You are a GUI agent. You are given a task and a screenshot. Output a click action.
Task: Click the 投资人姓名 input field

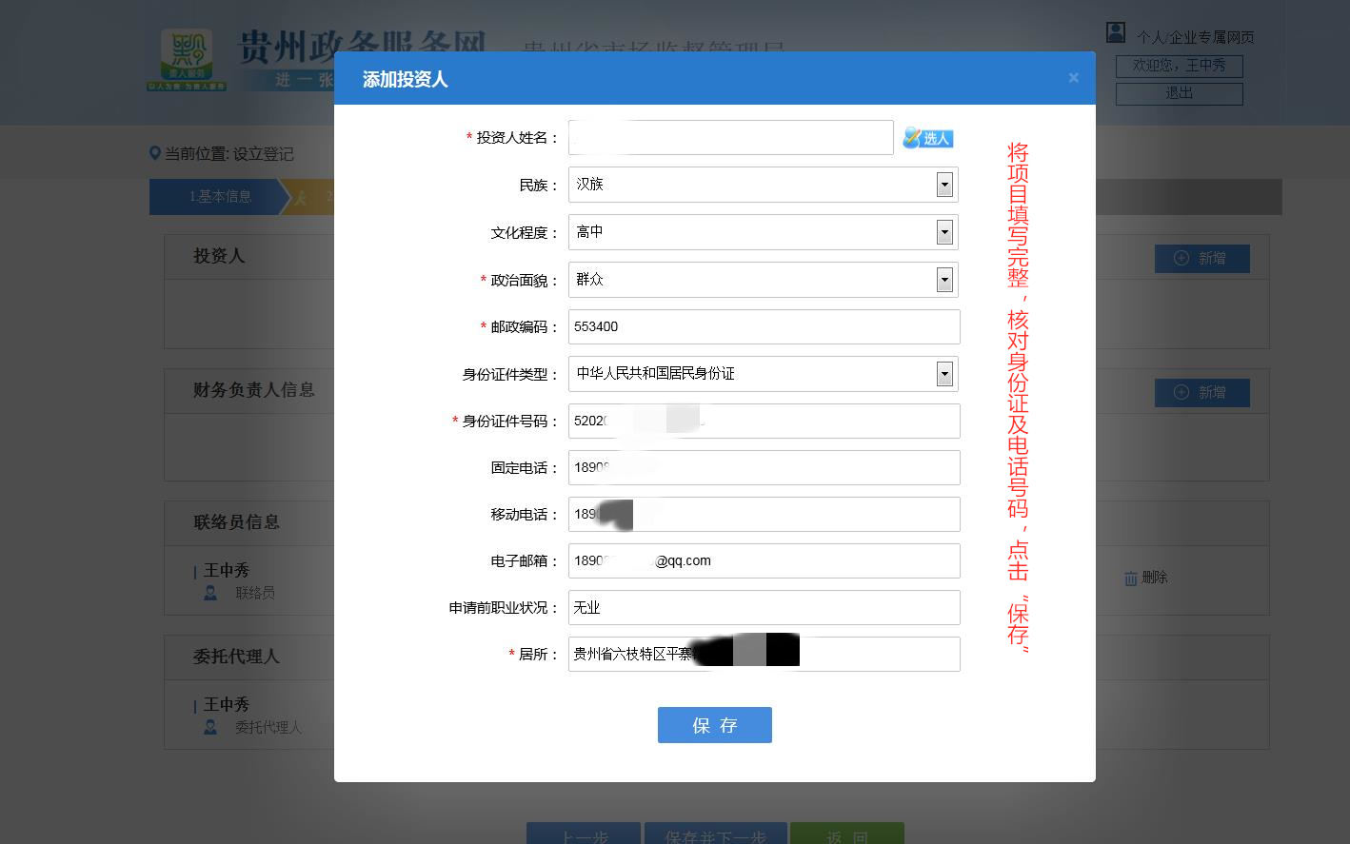tap(731, 138)
